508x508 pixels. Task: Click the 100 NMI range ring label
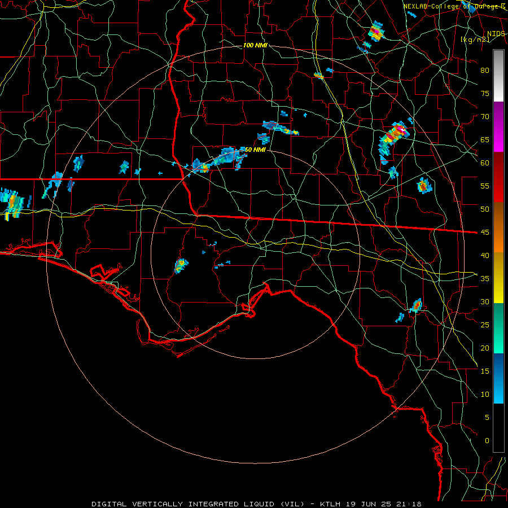click(x=255, y=45)
